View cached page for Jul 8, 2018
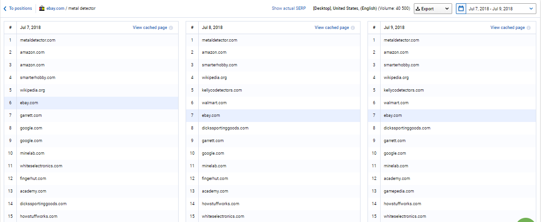This screenshot has height=222, width=541. pos(332,28)
